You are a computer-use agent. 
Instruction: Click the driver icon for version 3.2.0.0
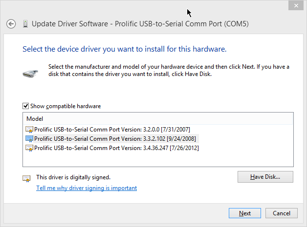pos(30,130)
